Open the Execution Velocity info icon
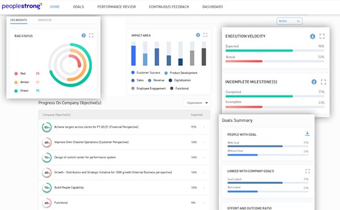Screen dimensions: 340x210 [x=312, y=36]
